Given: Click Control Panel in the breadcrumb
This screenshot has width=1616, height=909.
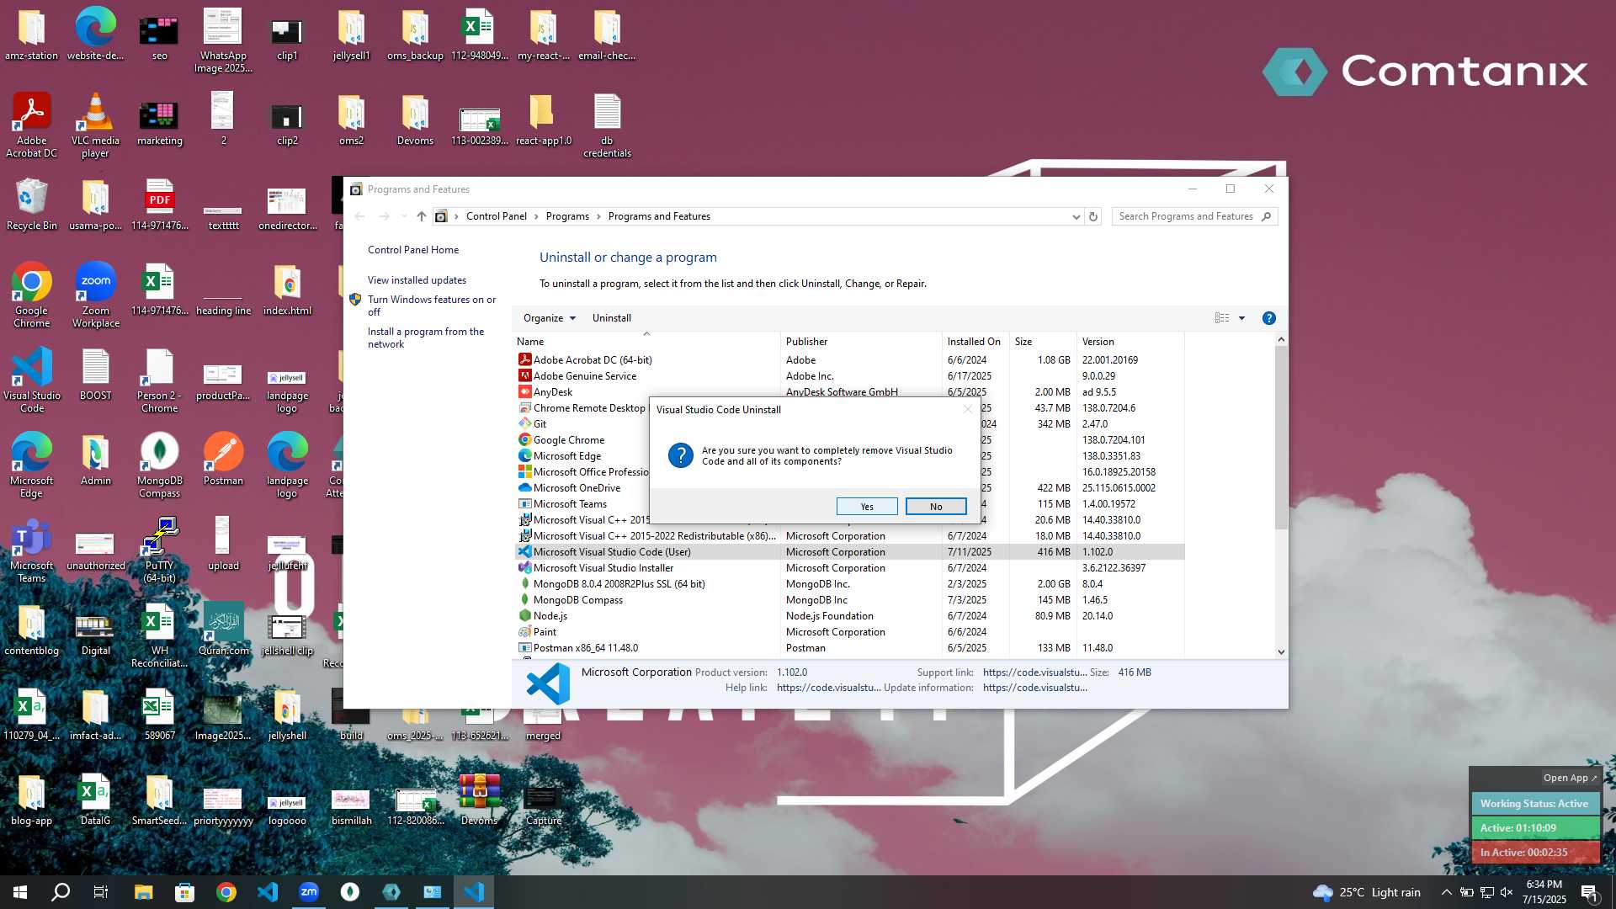Looking at the screenshot, I should tap(497, 216).
